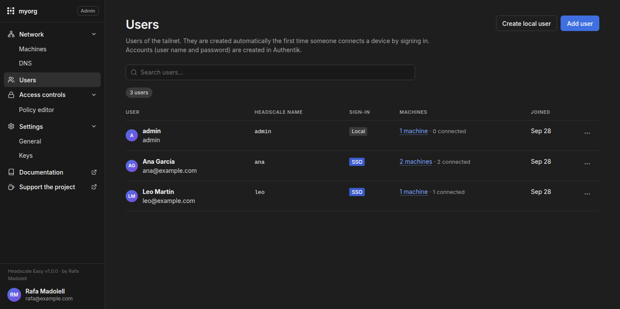
Task: Collapse the Access controls section chevron
Action: [x=94, y=95]
